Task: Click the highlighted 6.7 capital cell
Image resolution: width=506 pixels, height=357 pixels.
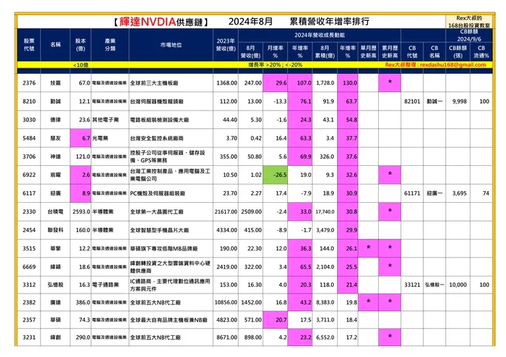Action: [81, 138]
